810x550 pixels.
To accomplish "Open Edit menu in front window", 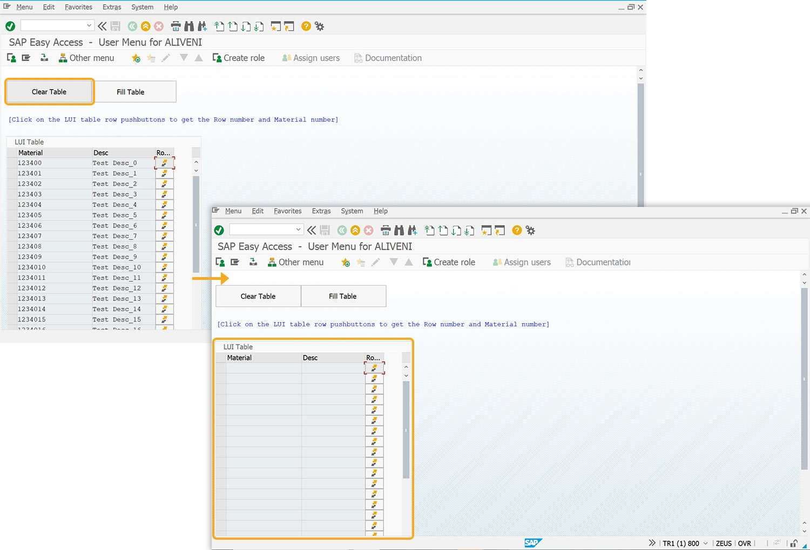I will tap(258, 211).
